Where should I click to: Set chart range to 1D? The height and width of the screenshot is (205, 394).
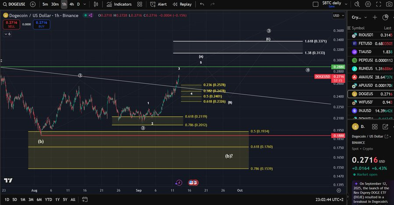point(7,199)
